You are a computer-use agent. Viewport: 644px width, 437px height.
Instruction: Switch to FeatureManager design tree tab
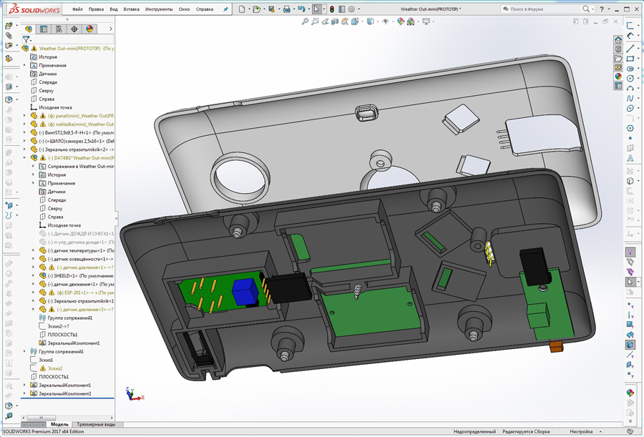tap(29, 29)
